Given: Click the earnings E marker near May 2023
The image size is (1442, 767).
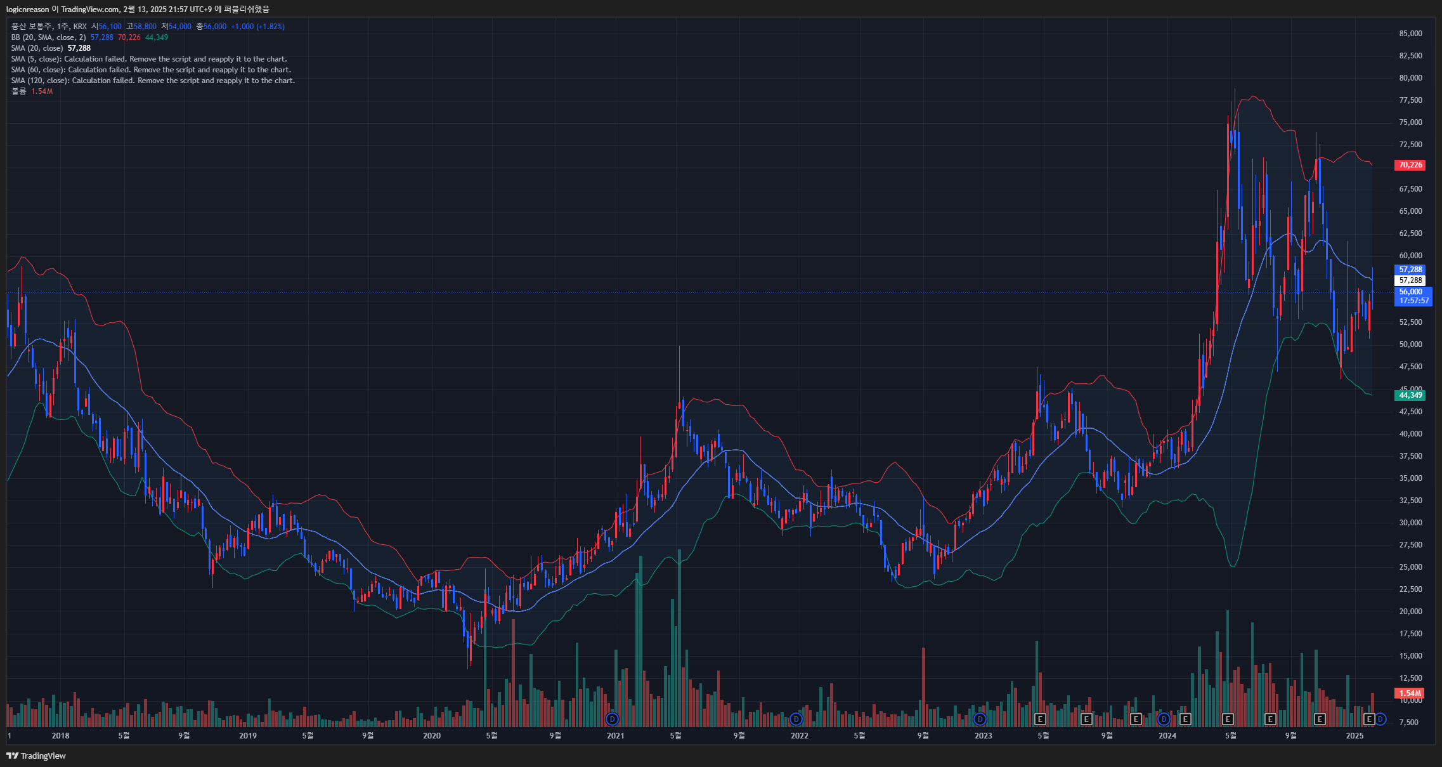Looking at the screenshot, I should tap(1040, 719).
